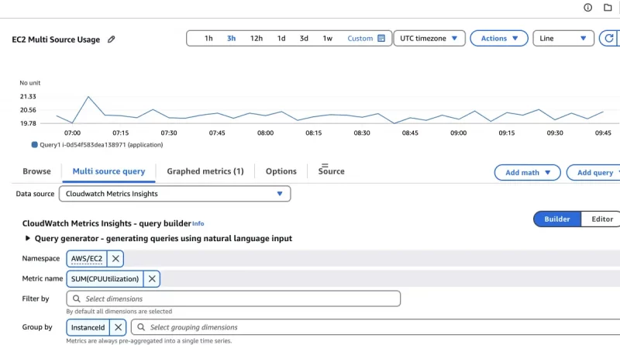Open the Custom range calendar icon
The image size is (620, 345).
point(381,39)
